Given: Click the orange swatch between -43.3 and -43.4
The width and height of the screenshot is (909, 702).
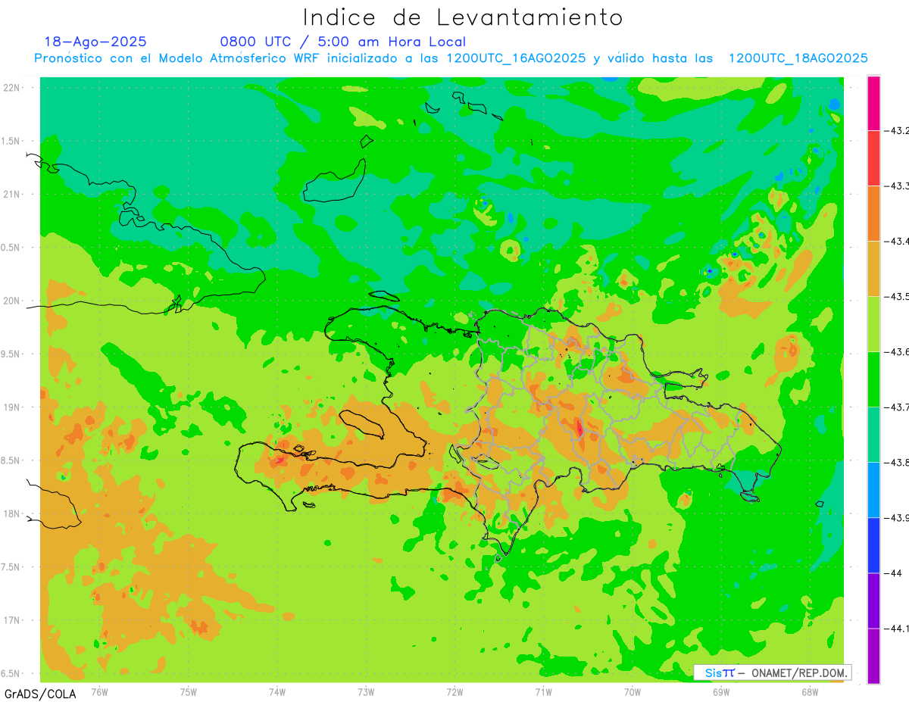Looking at the screenshot, I should [873, 214].
